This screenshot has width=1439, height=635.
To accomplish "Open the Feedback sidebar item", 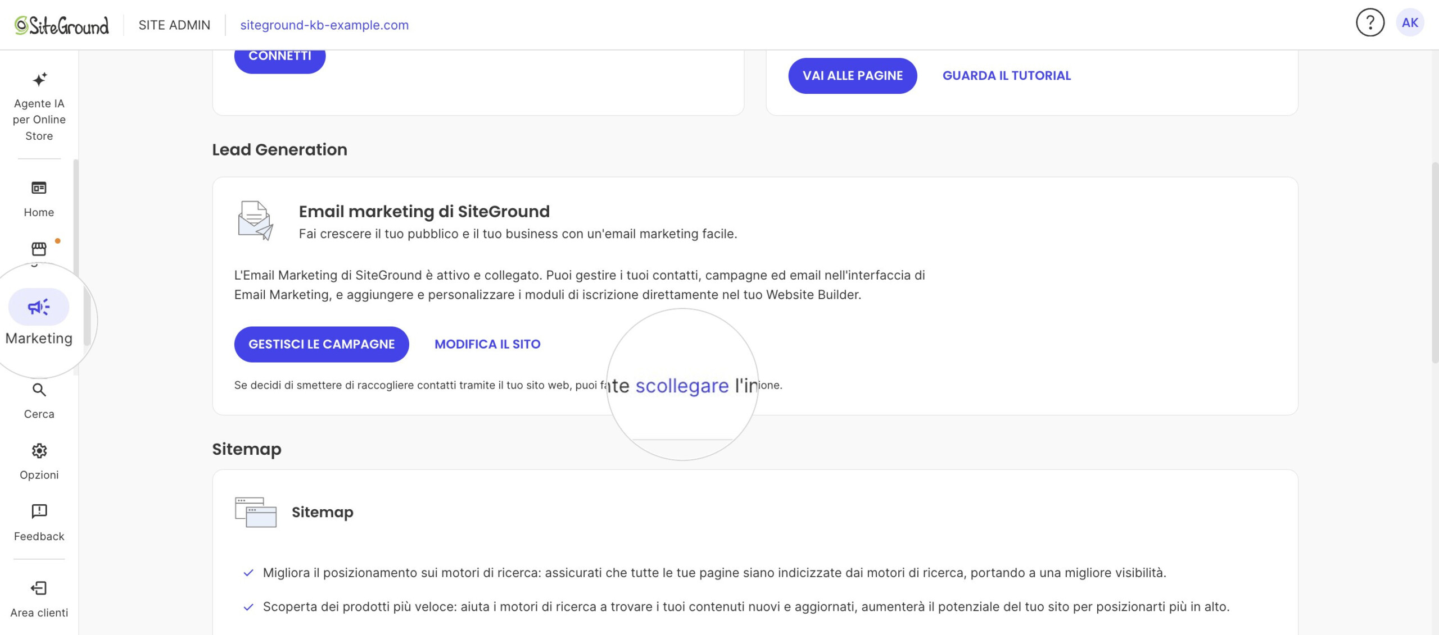I will [39, 523].
